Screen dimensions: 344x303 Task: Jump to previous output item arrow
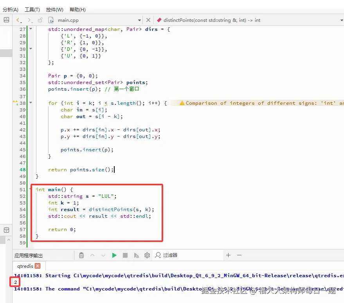[x=92, y=255]
